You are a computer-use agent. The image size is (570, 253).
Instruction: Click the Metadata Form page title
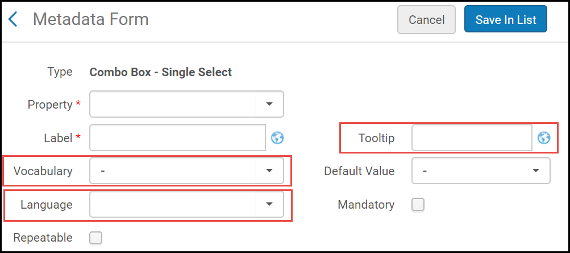91,19
